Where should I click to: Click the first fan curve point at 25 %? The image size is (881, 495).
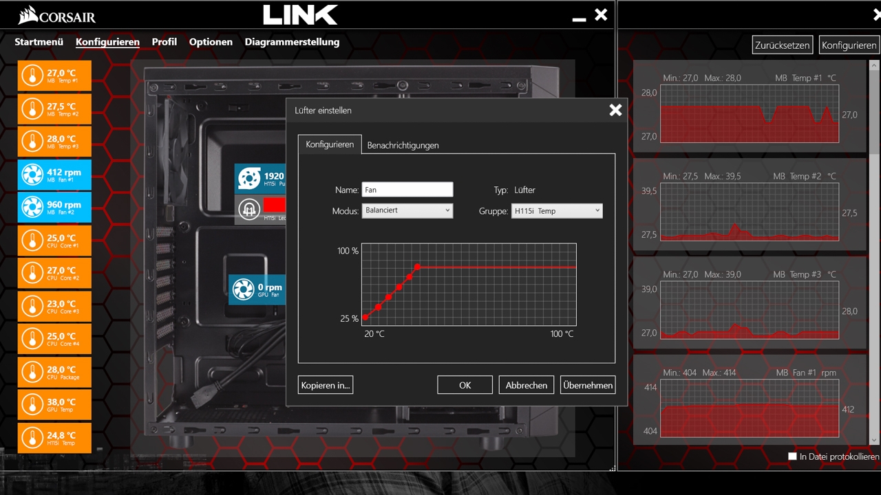pyautogui.click(x=365, y=318)
